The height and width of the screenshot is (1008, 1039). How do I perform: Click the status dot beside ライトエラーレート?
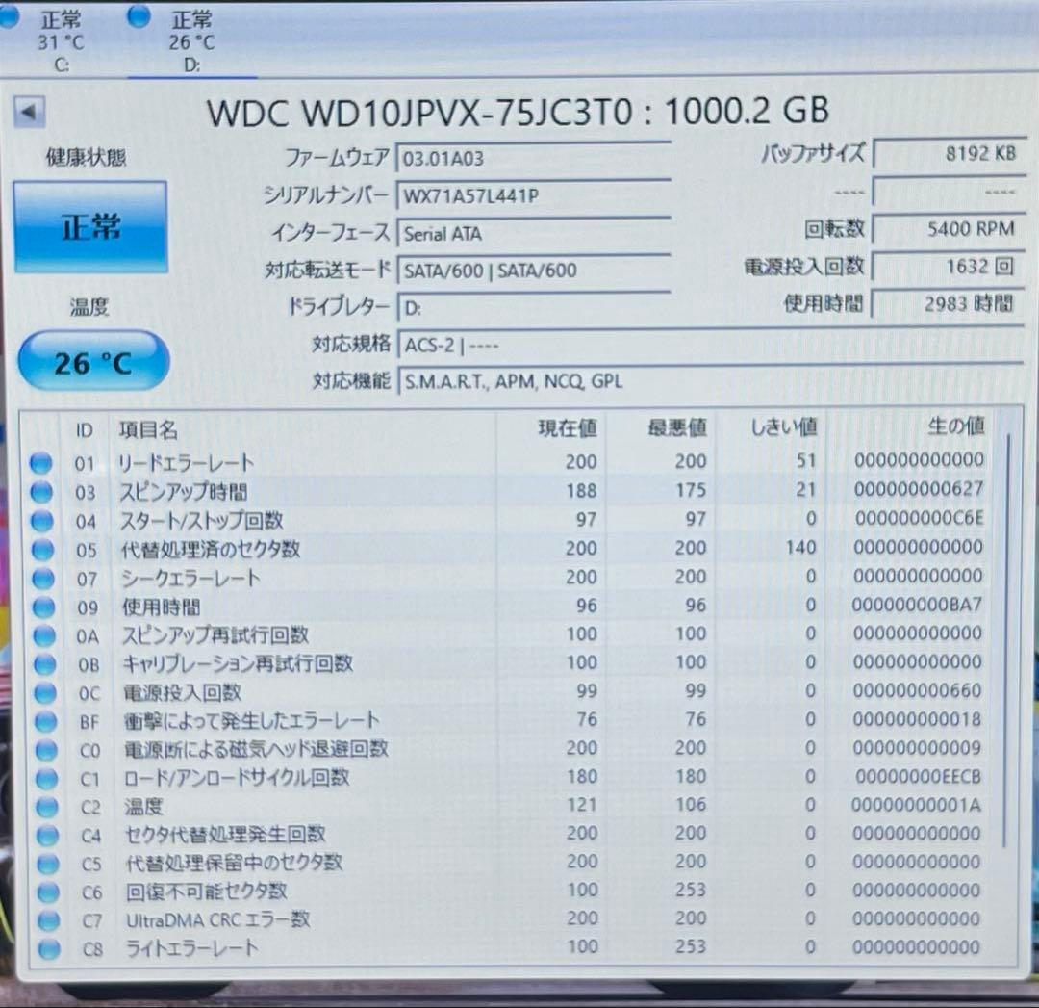tap(41, 949)
